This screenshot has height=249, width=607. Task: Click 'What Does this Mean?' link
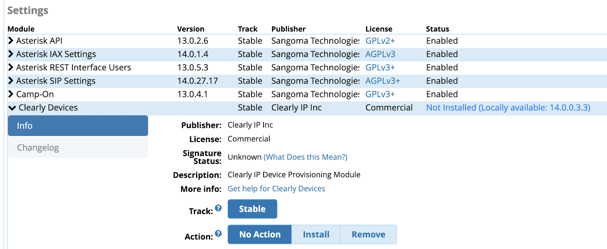point(305,157)
